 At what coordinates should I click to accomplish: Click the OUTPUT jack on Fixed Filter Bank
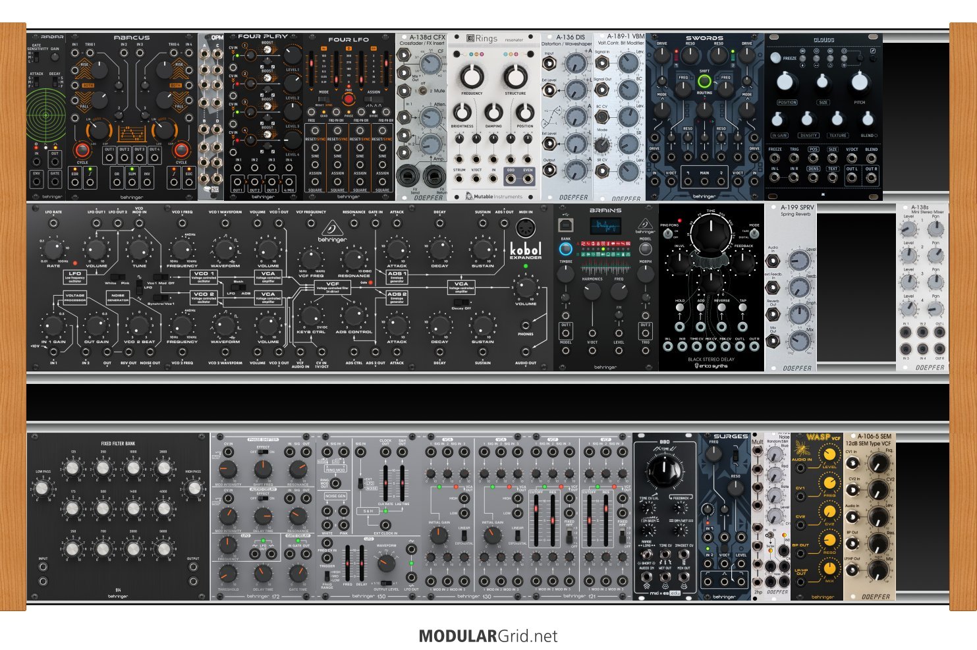(x=193, y=567)
